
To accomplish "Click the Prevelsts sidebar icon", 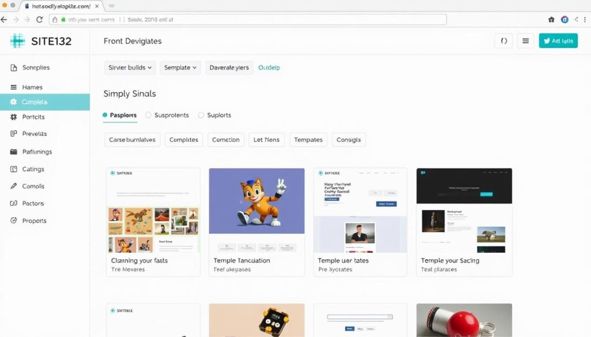I will 14,134.
